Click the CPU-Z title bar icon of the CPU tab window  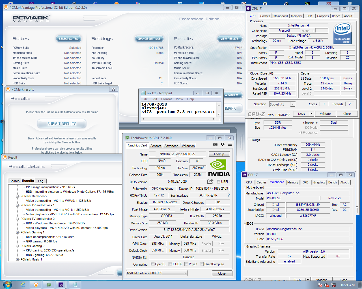248,8
